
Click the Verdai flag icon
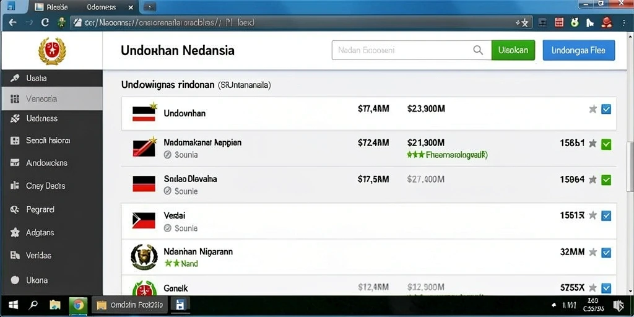click(144, 220)
